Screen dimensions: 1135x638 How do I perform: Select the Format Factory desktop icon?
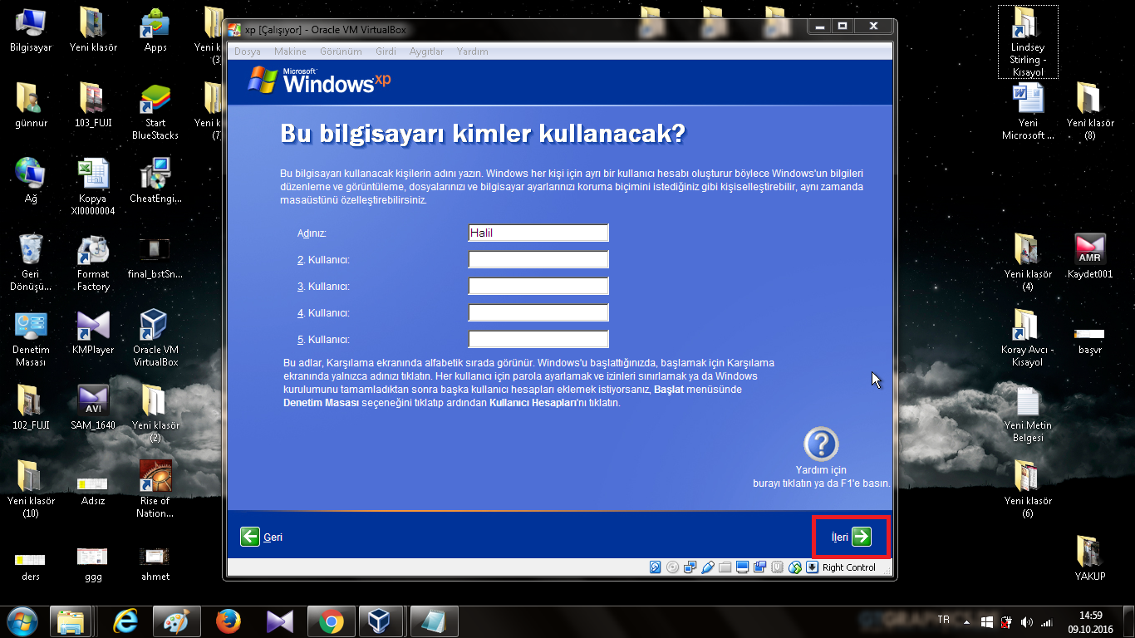(x=93, y=263)
